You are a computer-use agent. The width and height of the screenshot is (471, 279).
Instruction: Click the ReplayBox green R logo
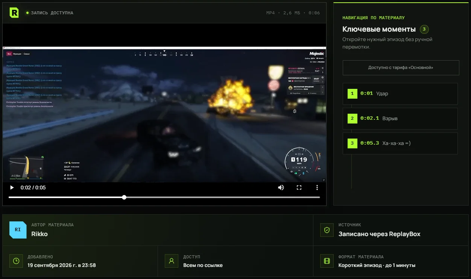pos(14,13)
